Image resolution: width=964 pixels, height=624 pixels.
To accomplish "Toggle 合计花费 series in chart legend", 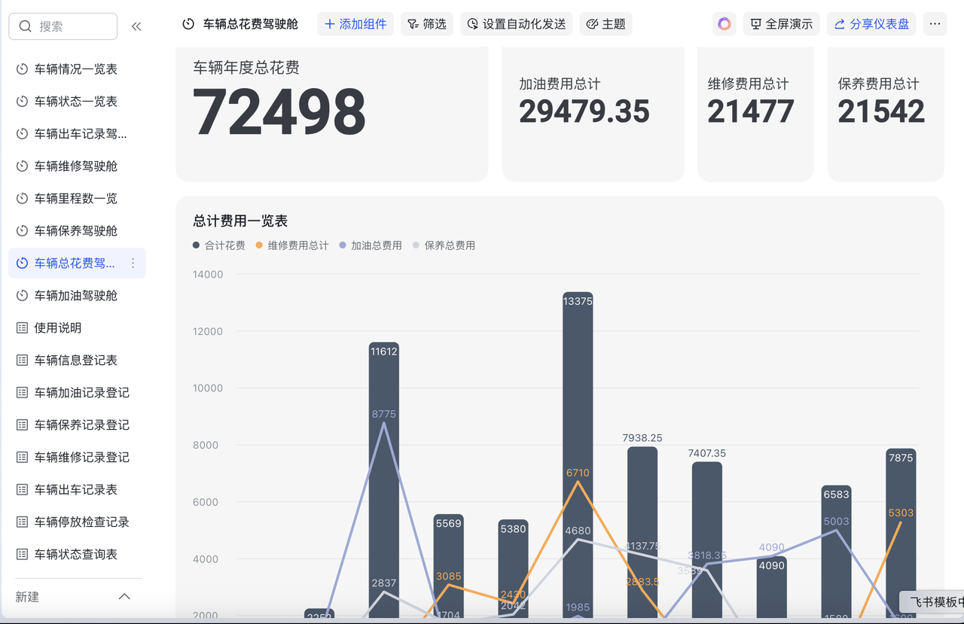I will (219, 245).
